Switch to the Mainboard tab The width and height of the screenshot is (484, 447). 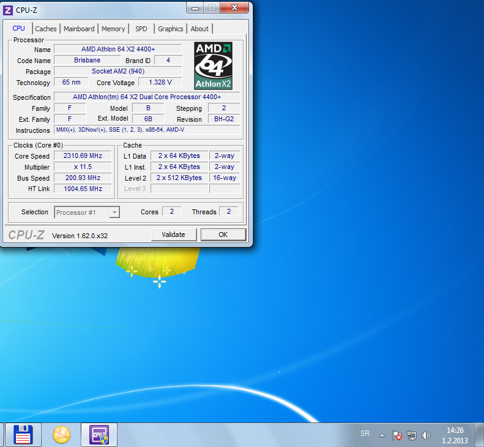pos(79,29)
